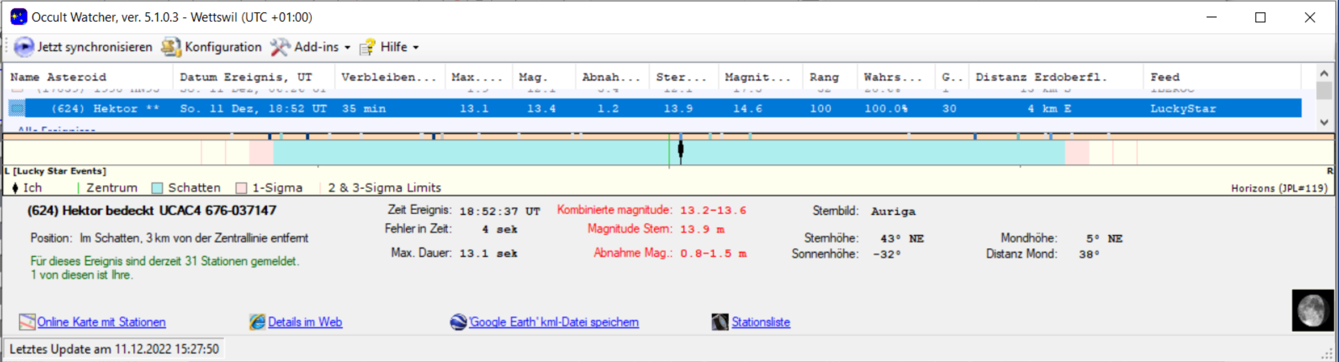Expand the Hilfe dropdown arrow
This screenshot has width=1339, height=362.
click(x=416, y=48)
